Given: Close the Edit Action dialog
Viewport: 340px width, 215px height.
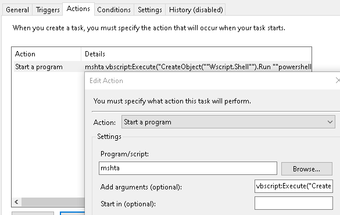Looking at the screenshot, I should coord(337,80).
